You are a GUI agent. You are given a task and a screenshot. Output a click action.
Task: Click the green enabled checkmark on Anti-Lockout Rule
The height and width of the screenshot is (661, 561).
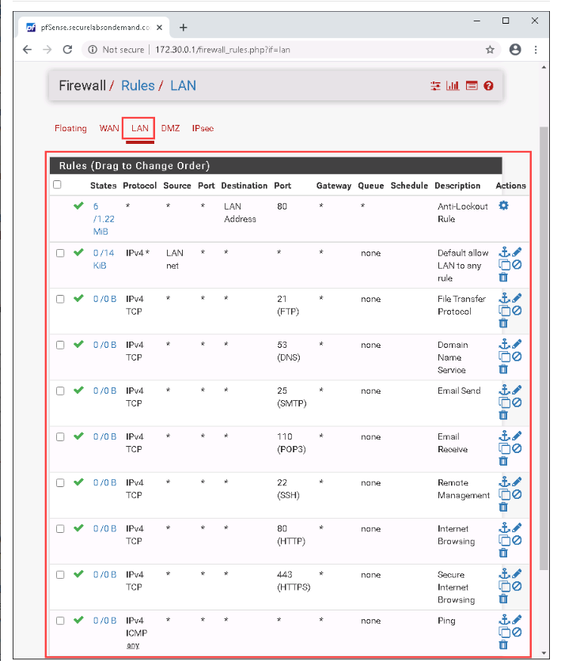pos(78,206)
